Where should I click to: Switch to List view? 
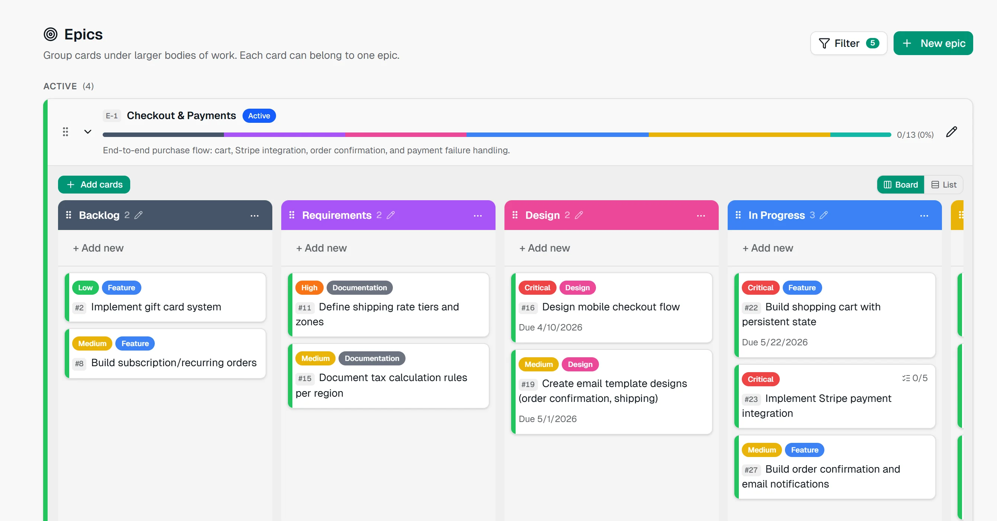[x=943, y=185]
